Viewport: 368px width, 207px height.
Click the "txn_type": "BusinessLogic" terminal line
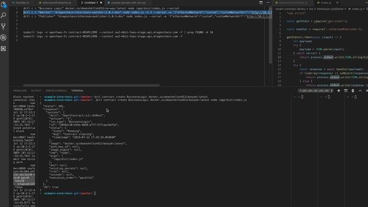click(70, 121)
